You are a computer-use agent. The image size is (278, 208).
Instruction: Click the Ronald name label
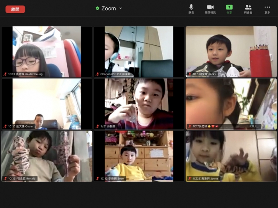[x=22, y=179]
